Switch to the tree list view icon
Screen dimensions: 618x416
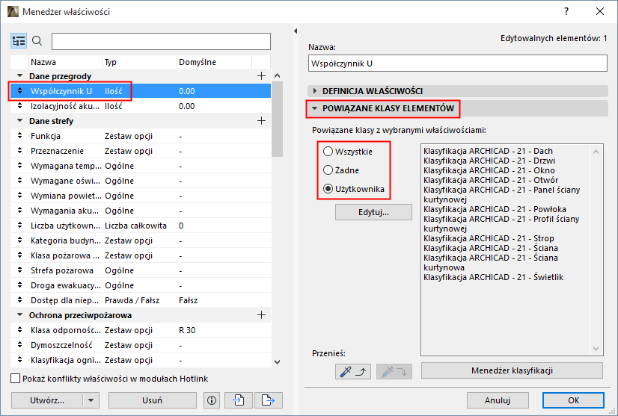click(19, 41)
